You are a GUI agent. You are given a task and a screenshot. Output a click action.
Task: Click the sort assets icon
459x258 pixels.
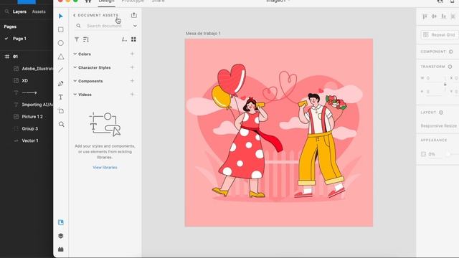pyautogui.click(x=86, y=39)
